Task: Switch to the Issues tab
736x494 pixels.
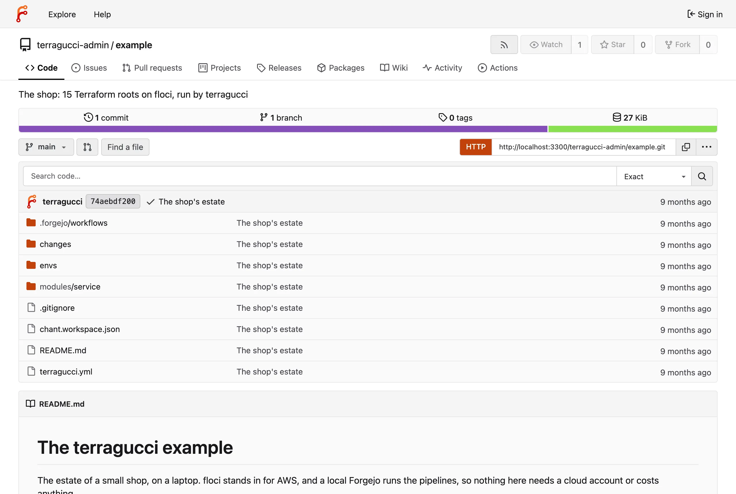Action: [89, 68]
